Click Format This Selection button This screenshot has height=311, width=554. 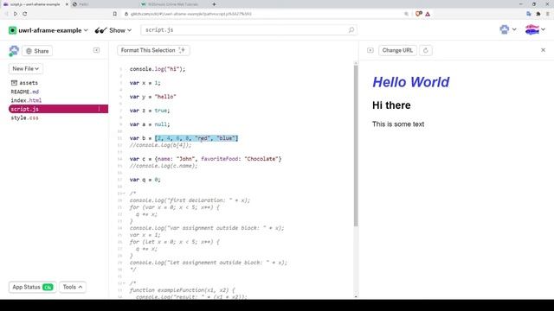click(153, 50)
